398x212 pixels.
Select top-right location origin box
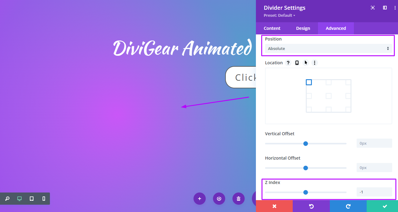click(348, 82)
